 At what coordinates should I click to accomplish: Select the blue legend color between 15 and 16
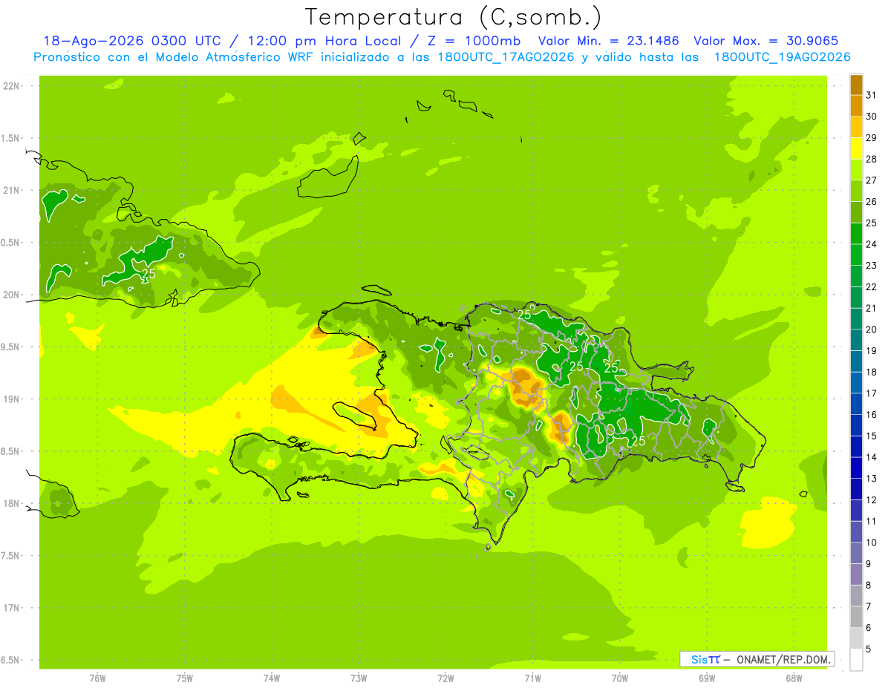856,425
